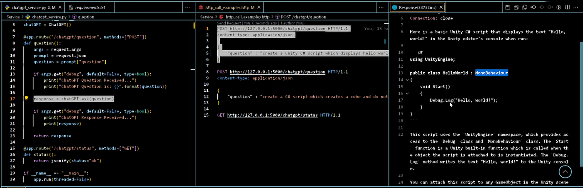
Task: Click the round scroll-to-top arrow button
Action: pos(565,171)
